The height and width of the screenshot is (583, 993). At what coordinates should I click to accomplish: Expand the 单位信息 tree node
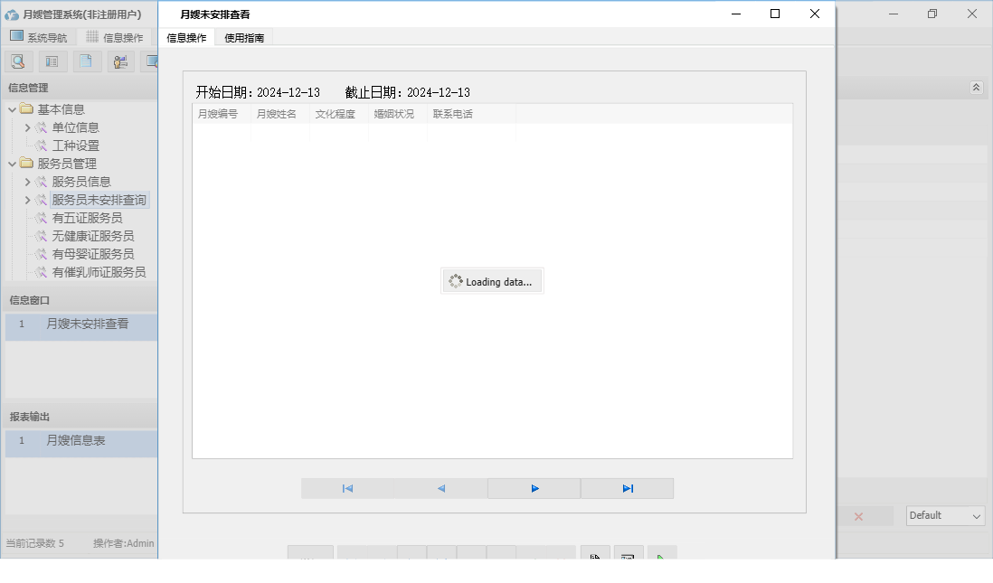point(27,127)
